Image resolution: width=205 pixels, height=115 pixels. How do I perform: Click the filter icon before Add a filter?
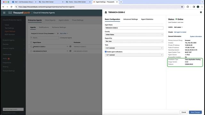[x=58, y=34]
